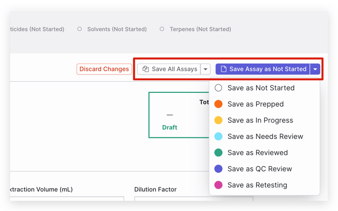Choose Save as Needs Review option
This screenshot has width=338, height=211.
coord(265,136)
